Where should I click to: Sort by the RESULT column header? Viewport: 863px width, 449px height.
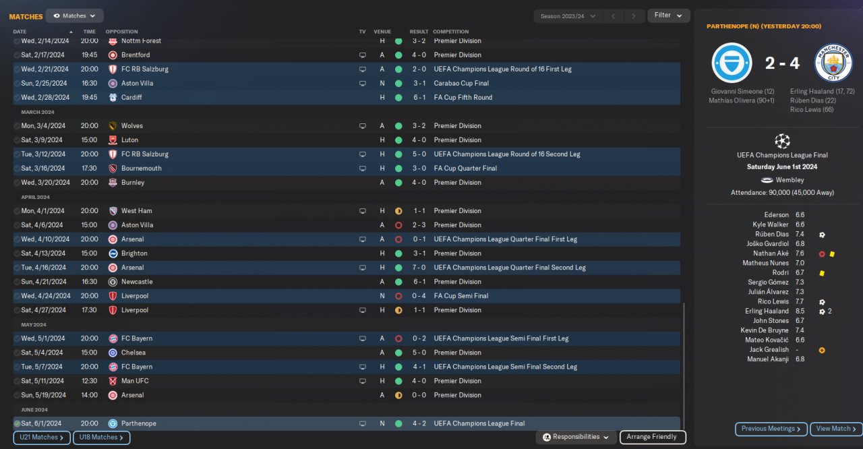419,32
